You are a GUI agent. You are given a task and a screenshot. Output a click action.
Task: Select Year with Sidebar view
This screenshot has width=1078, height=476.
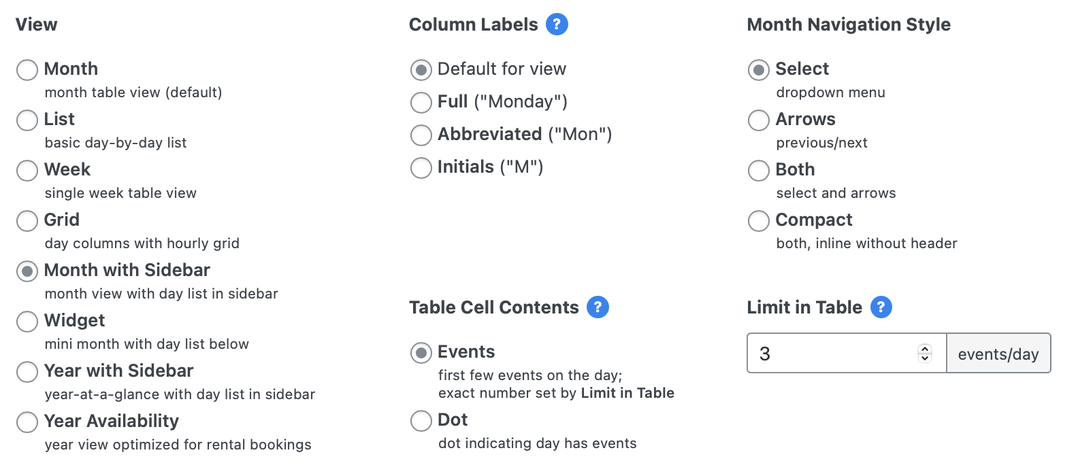pos(27,372)
